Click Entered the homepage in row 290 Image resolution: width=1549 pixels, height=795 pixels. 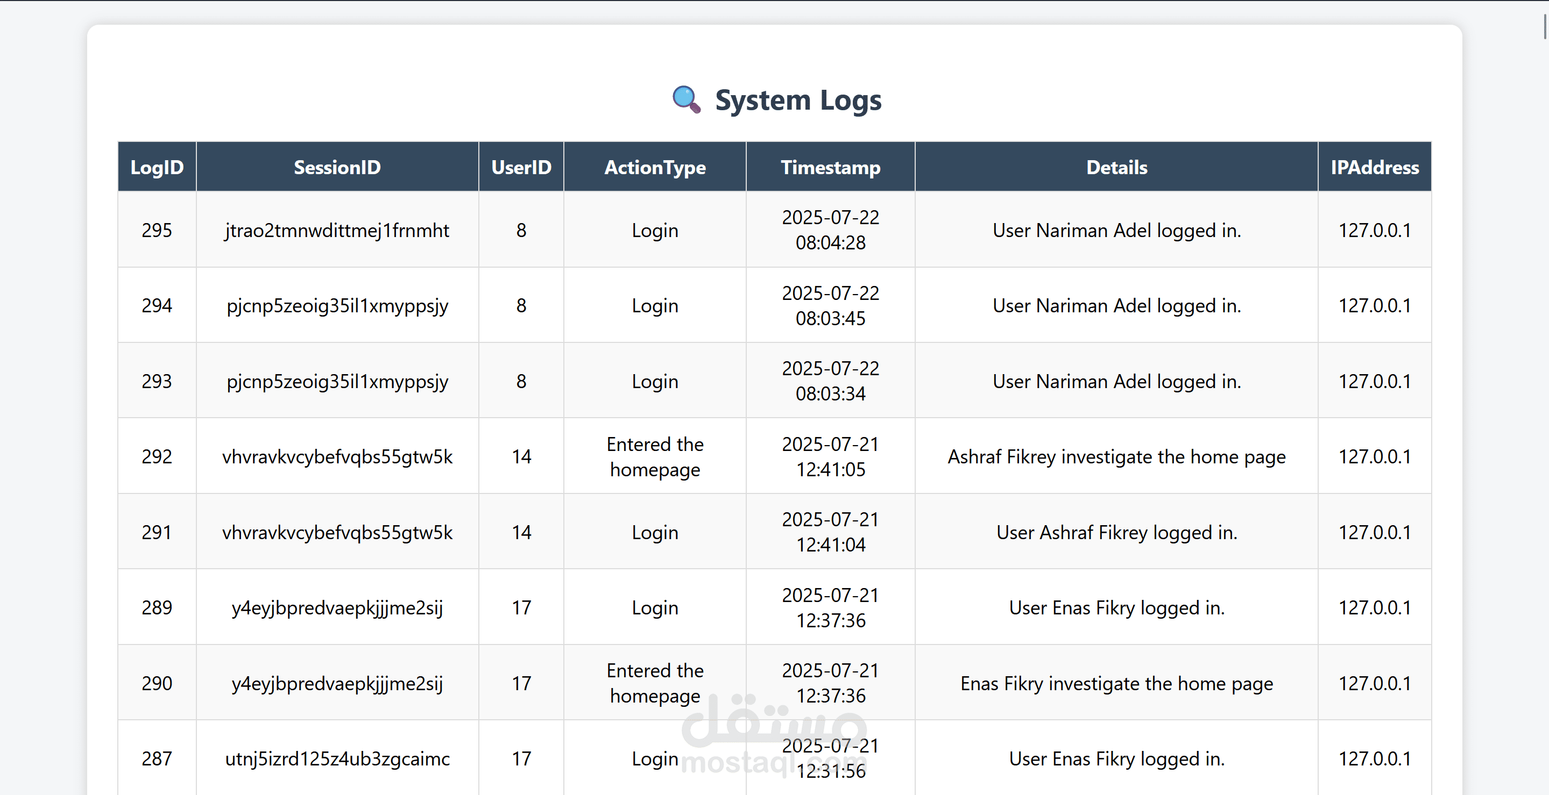(x=655, y=684)
